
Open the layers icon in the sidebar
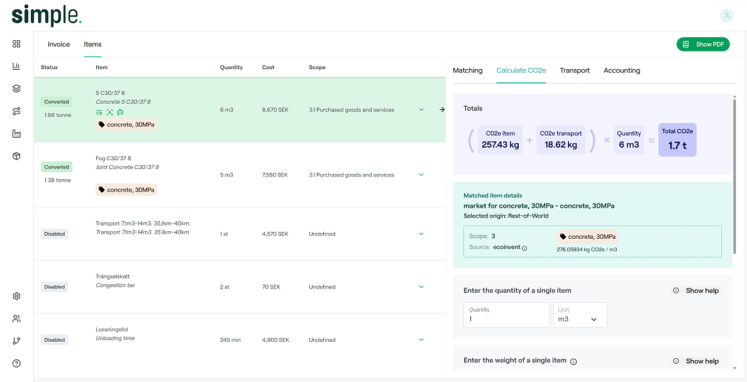tap(16, 88)
